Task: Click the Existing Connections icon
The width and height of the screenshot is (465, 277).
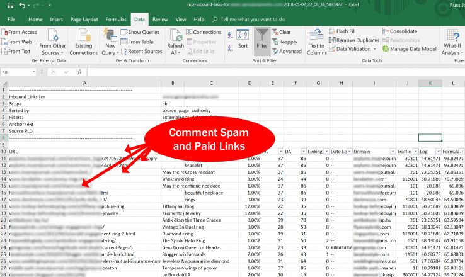Action: [x=84, y=40]
